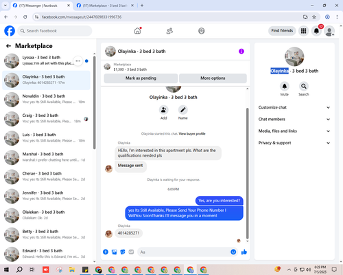Viewport: 343px width, 275px height.
Task: Click the conversation list scrollbar
Action: 94,102
